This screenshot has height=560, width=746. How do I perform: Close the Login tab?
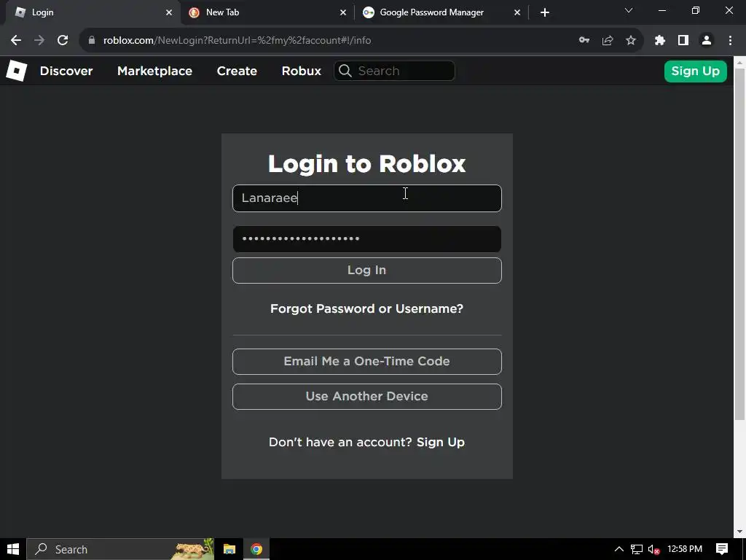point(169,12)
